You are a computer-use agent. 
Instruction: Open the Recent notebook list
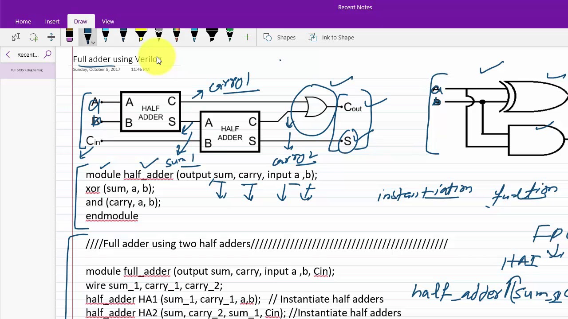coord(28,54)
